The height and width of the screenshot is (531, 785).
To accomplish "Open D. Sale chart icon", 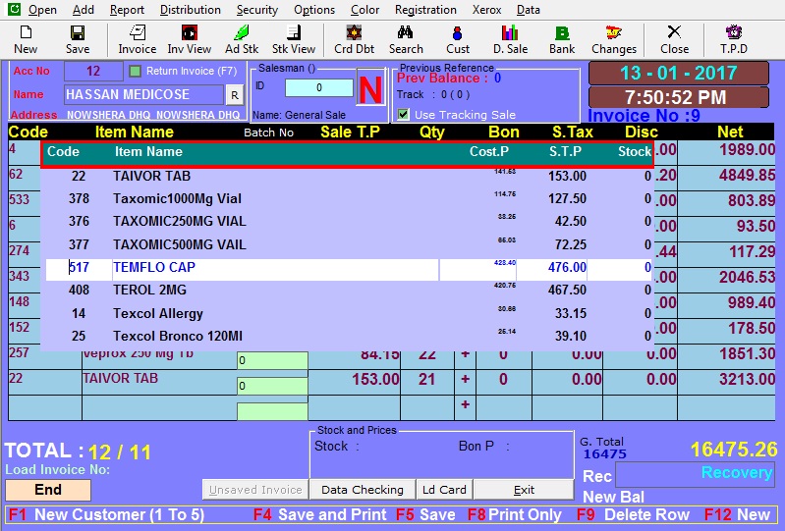I will 510,39.
